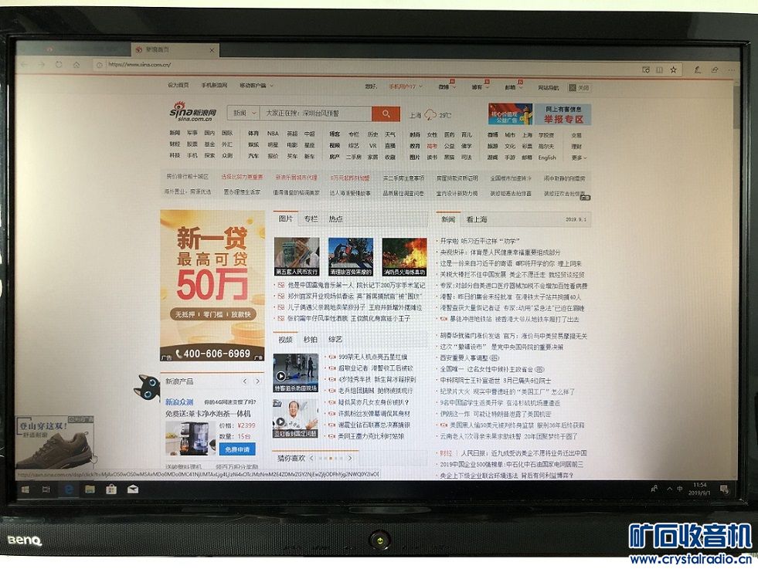Play the video thumbnail with the smiling man
This screenshot has height=569, width=758.
click(x=295, y=418)
